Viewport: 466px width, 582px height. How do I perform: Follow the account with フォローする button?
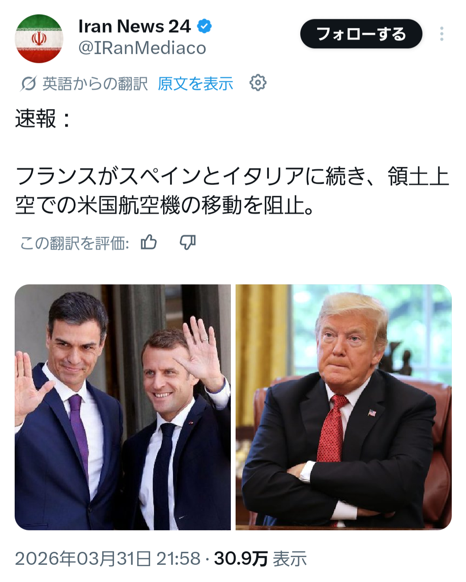click(x=361, y=34)
